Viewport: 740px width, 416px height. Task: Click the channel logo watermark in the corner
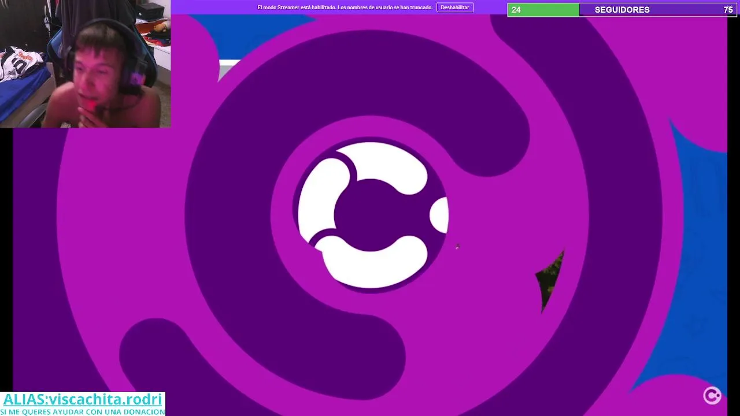pyautogui.click(x=712, y=395)
